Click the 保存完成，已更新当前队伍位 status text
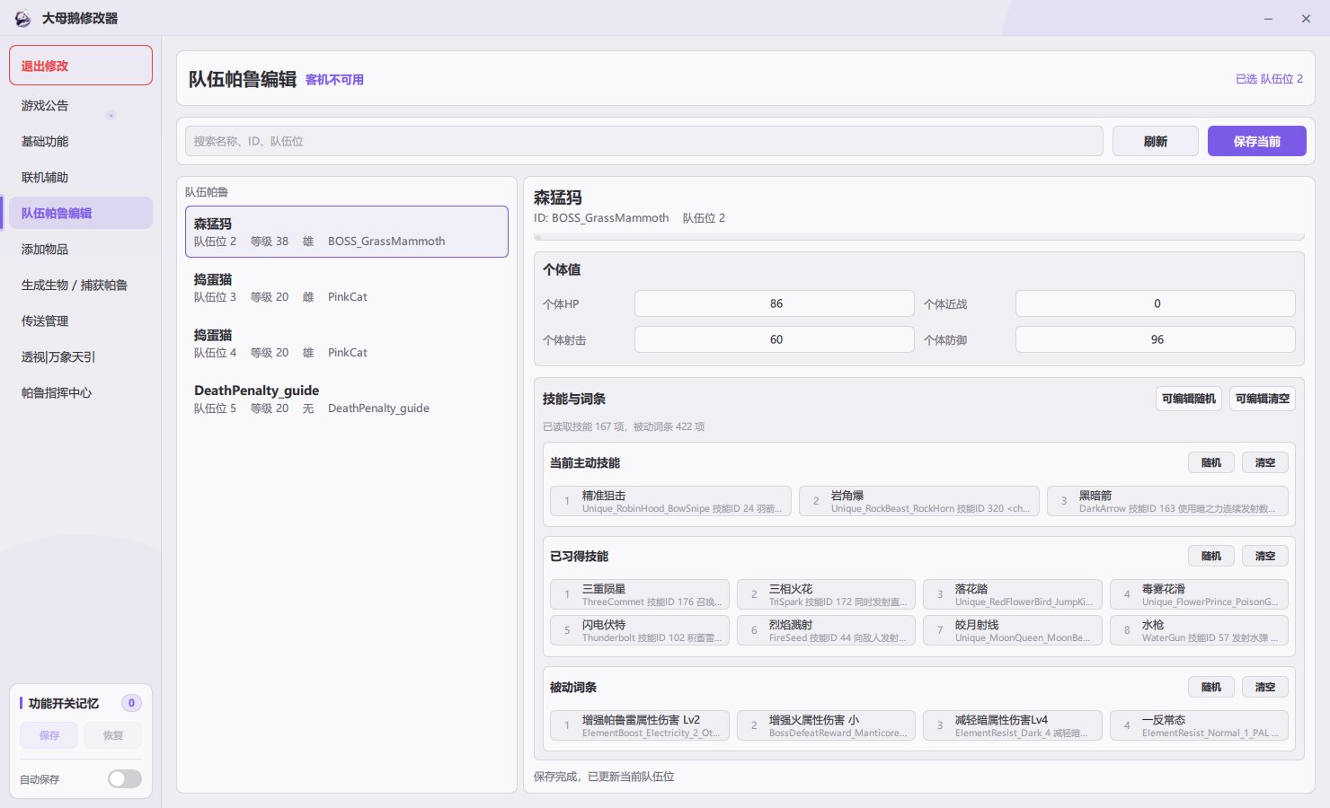The height and width of the screenshot is (808, 1330). tap(604, 777)
